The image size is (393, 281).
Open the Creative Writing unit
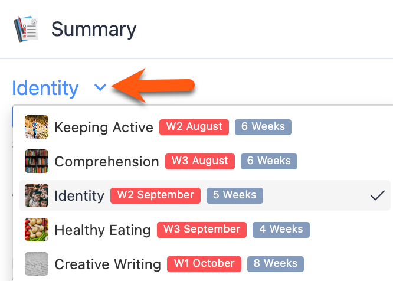(x=107, y=264)
